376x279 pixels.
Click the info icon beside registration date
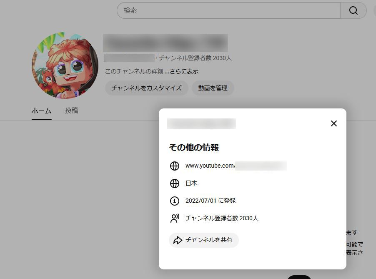click(x=175, y=201)
